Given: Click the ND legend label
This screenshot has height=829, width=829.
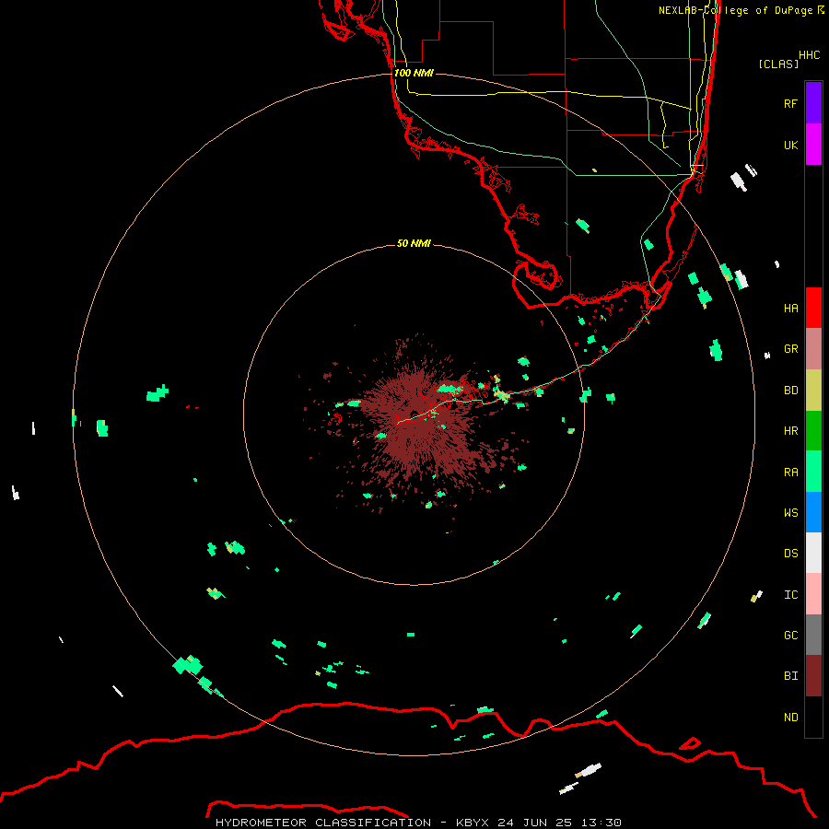Looking at the screenshot, I should [790, 718].
